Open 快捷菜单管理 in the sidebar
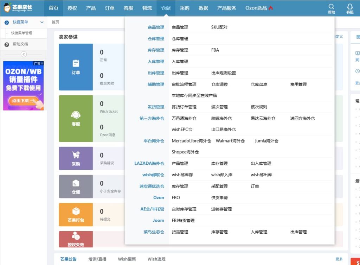Screen dimensions: 360x265 click(x=22, y=33)
